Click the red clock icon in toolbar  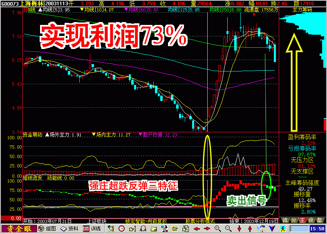coord(121,229)
